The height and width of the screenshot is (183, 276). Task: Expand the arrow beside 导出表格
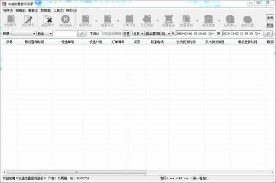coord(158,21)
